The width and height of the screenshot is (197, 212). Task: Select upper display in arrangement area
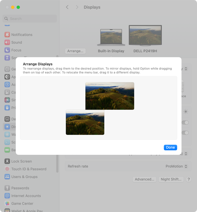110,96
